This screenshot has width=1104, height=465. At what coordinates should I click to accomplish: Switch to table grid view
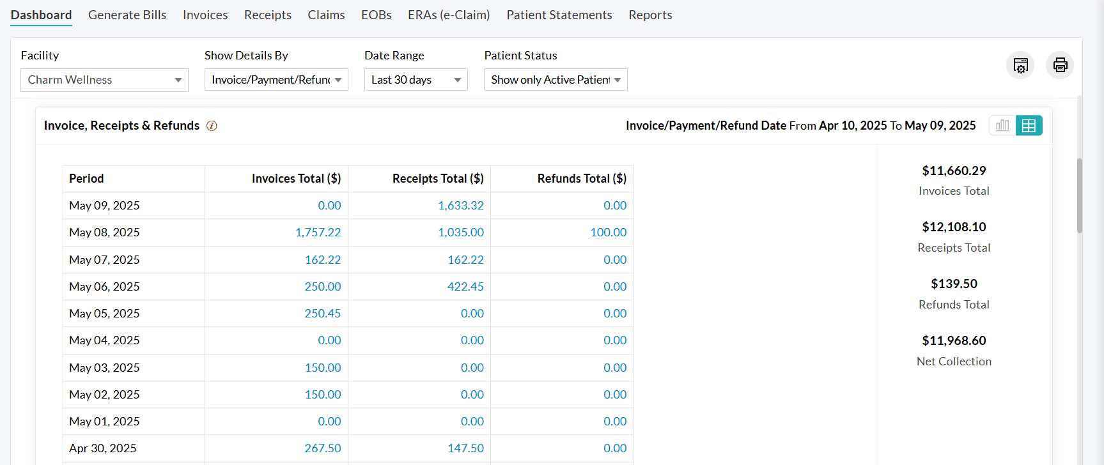point(1029,125)
